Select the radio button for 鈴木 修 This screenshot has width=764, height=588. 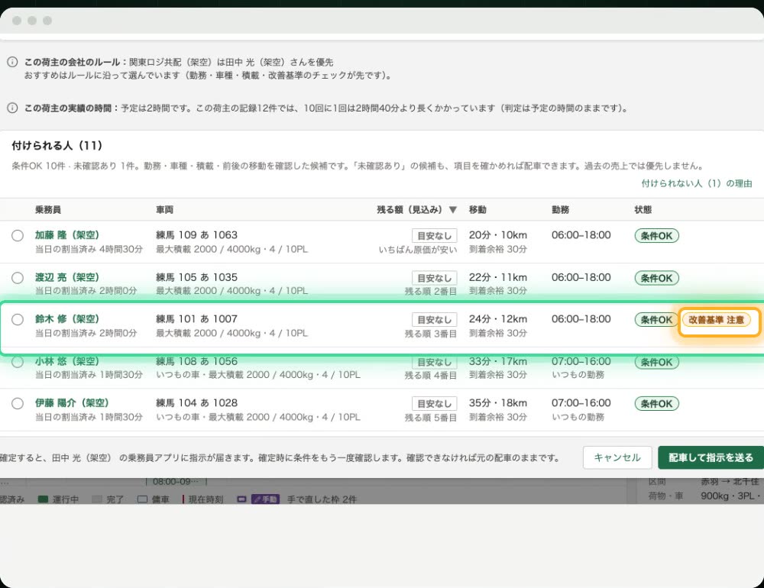coord(18,319)
